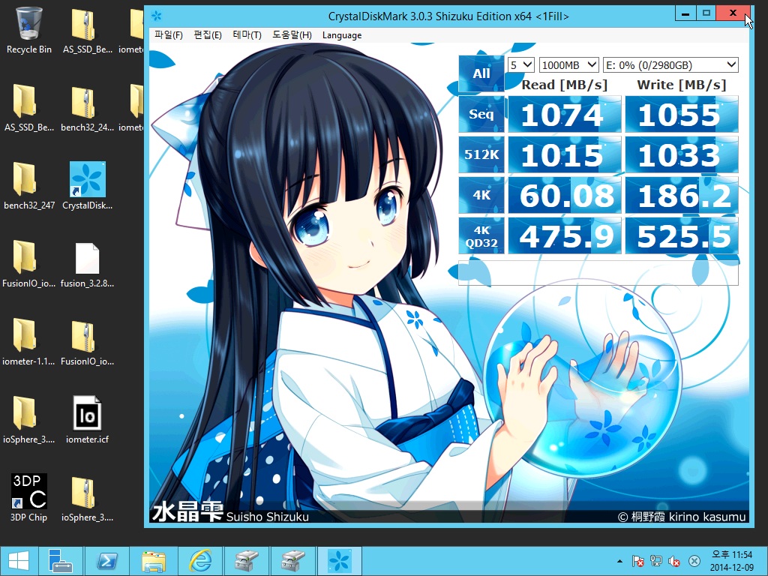
Task: Select the bench32_24... zip archive icon
Action: click(87, 108)
